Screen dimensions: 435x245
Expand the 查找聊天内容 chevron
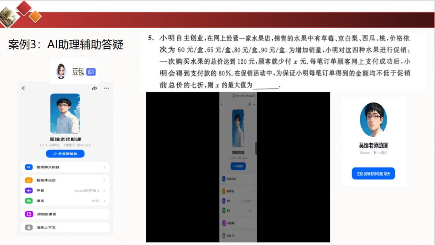coord(104,167)
